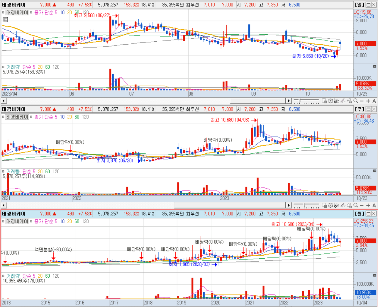Click the blue 10,953K volume tag on monthly axis
The image size is (378, 307).
[x=365, y=292]
